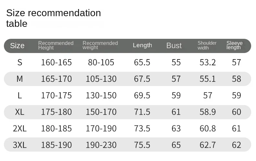This screenshot has height=161, width=256.
Task: Select the 3XL size row label
Action: coord(20,145)
